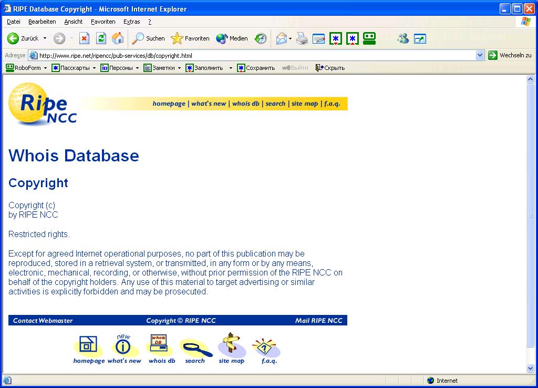
Task: Click the page icon in the address bar
Action: coord(33,55)
